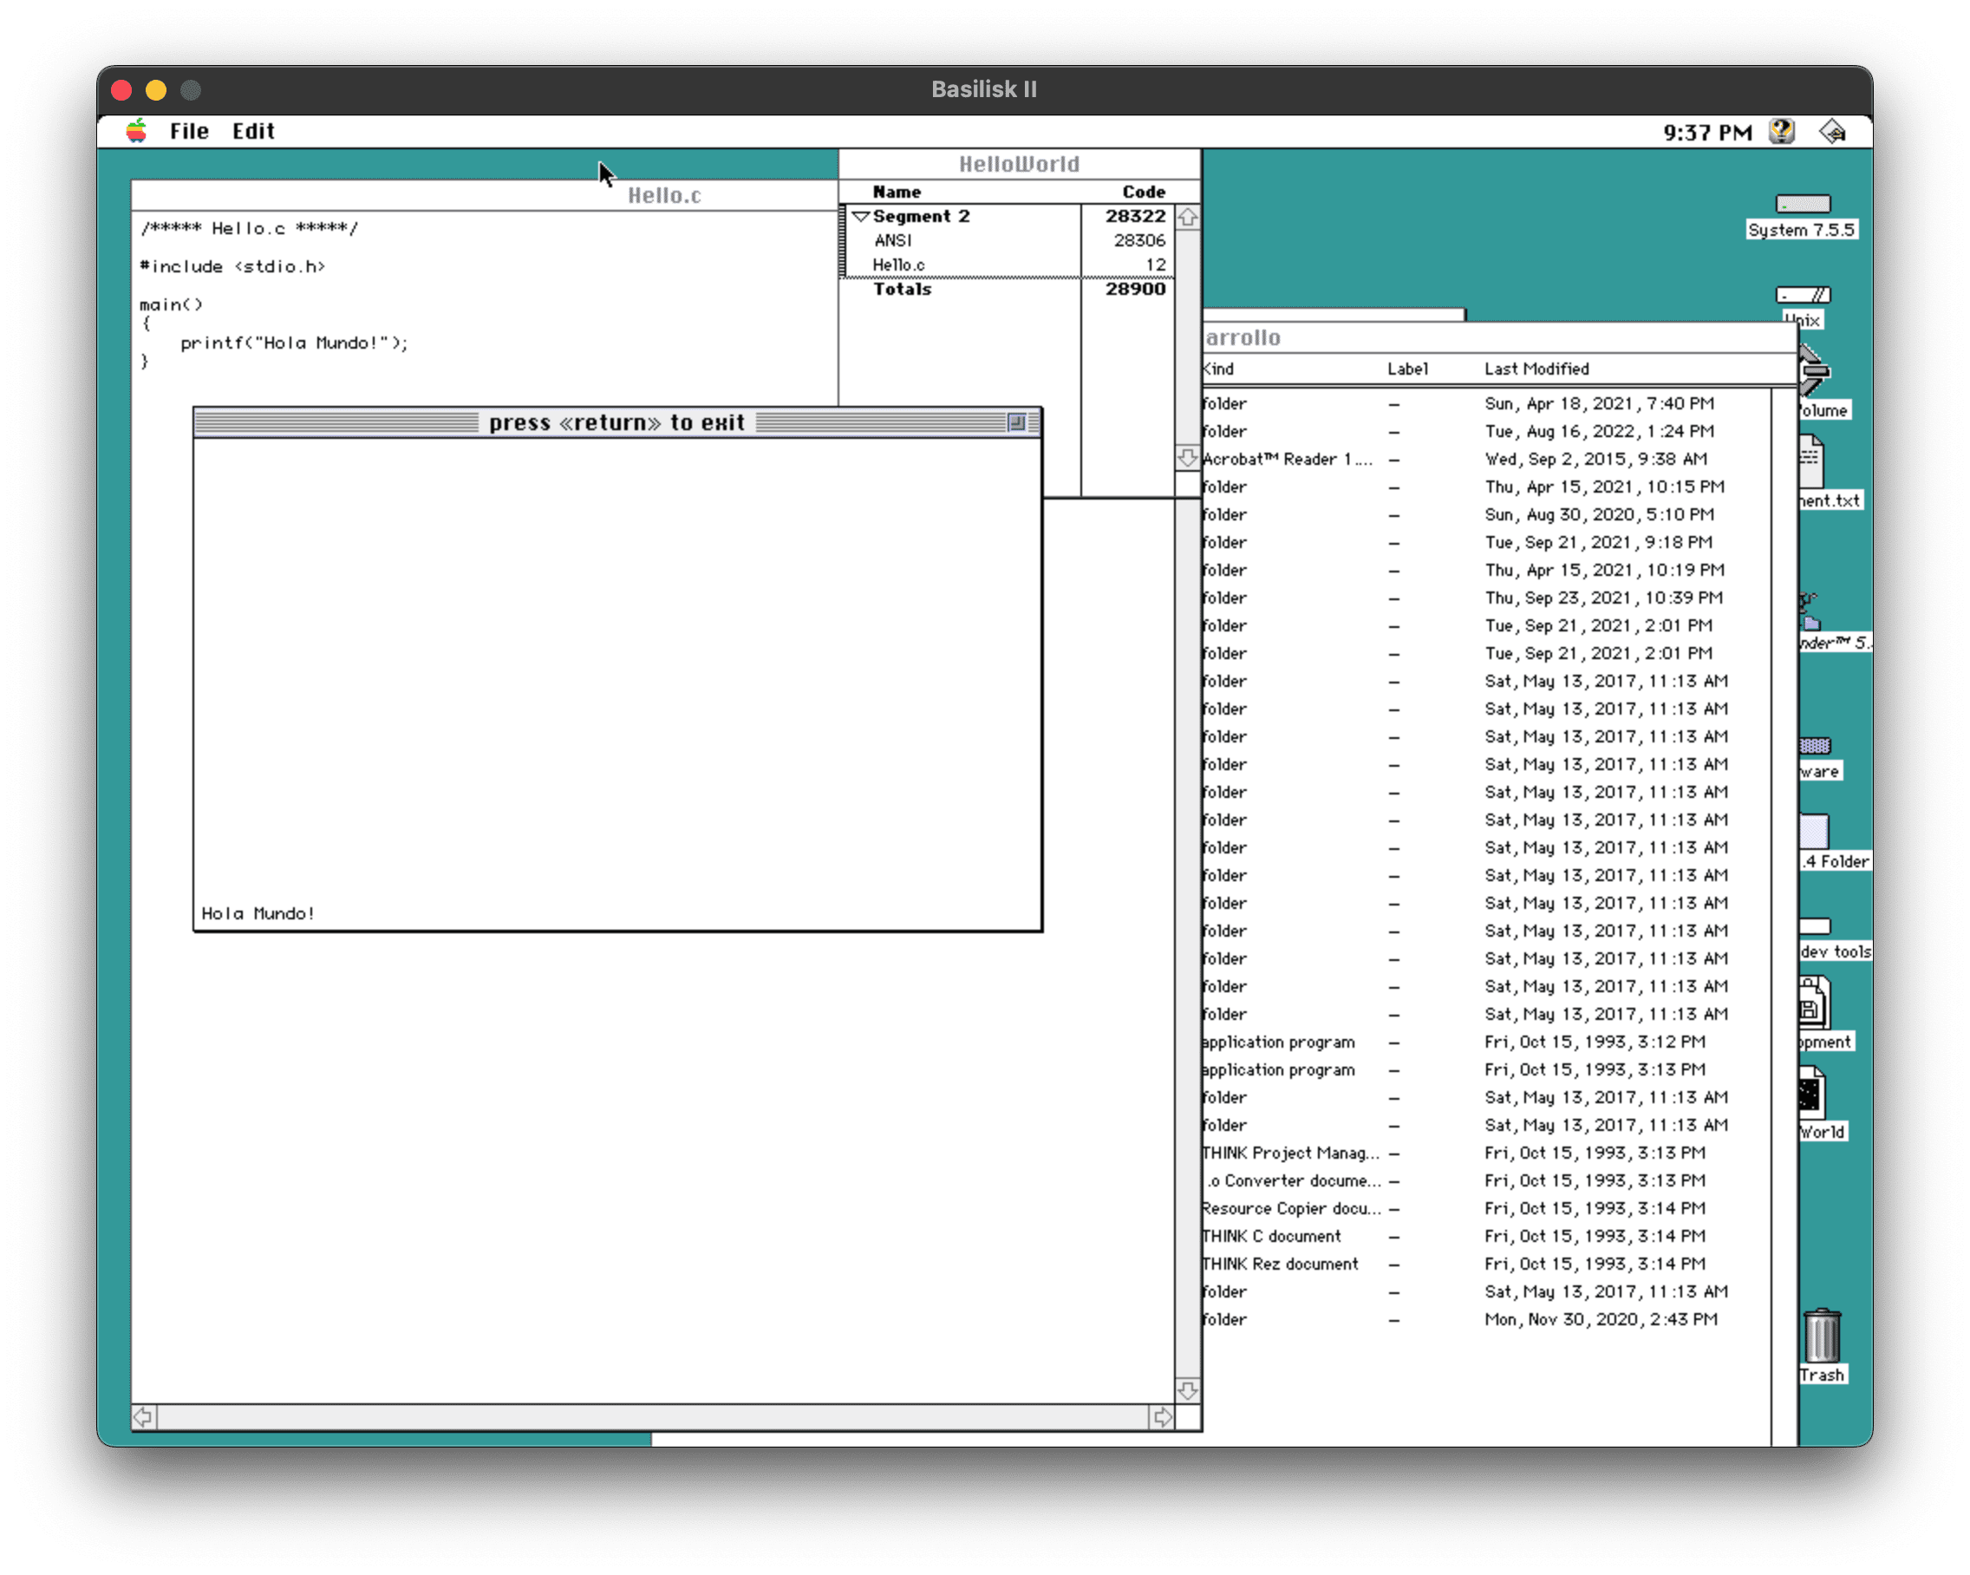This screenshot has width=1970, height=1575.
Task: Click the Code column header in HelloWorld window
Action: 1143,192
